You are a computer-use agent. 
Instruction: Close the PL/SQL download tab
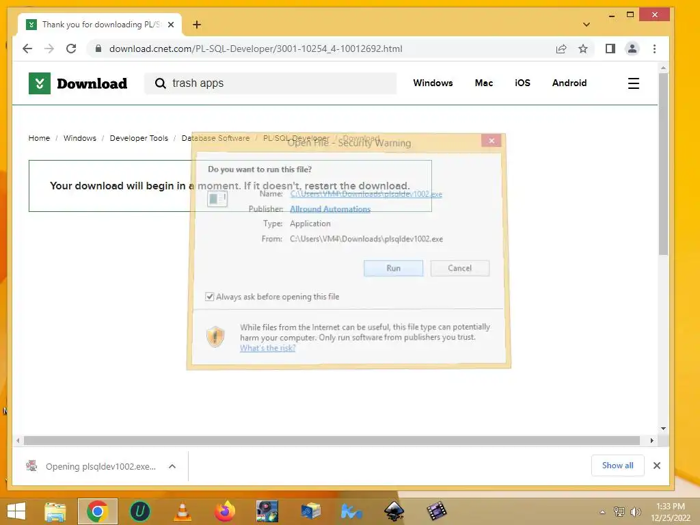point(171,25)
